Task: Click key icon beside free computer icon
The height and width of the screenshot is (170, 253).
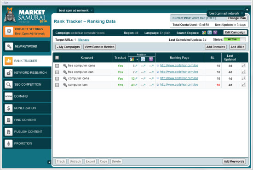Action: tap(65, 72)
